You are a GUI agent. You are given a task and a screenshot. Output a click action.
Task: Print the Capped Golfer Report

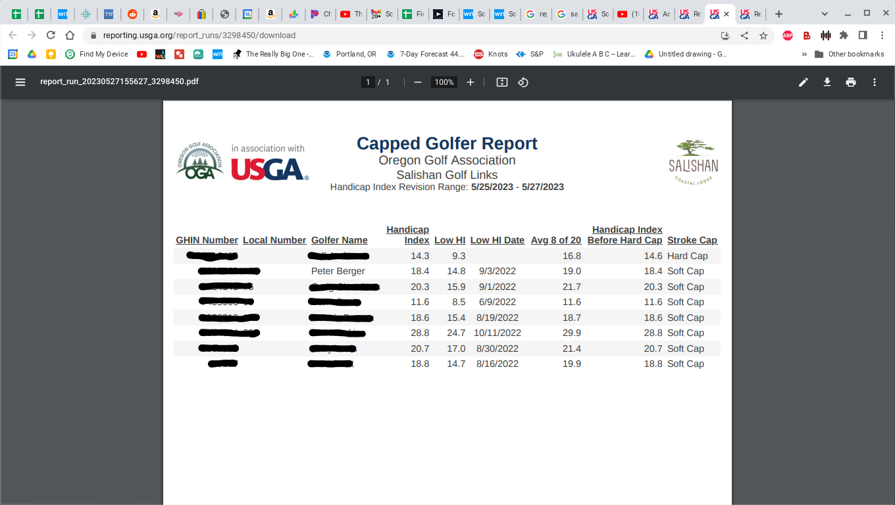pos(851,82)
